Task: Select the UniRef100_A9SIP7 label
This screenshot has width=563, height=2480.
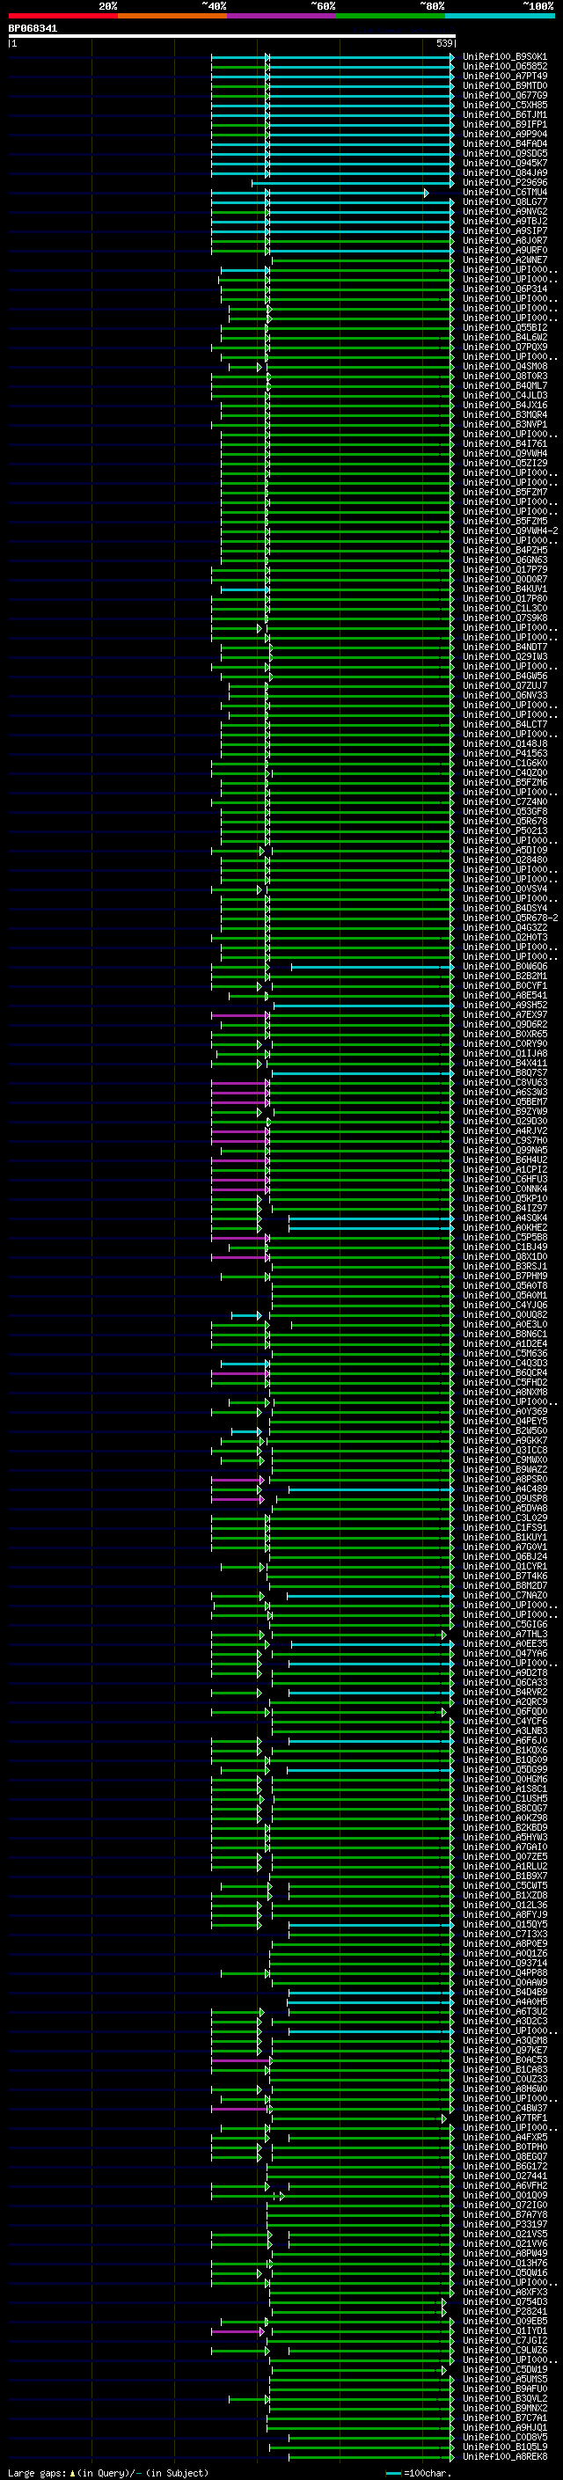Action: (504, 231)
